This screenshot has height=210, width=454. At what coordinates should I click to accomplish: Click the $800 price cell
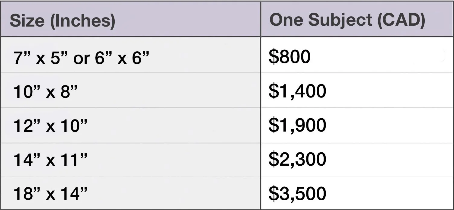point(356,55)
